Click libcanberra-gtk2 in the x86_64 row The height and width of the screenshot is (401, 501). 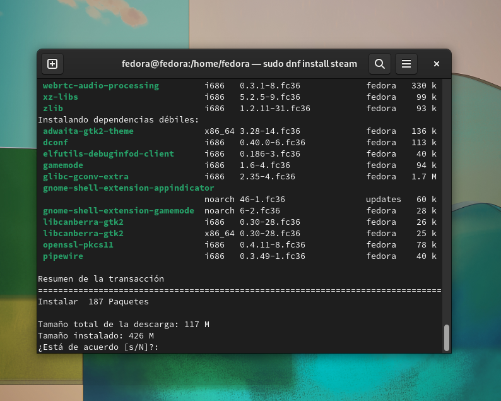point(83,234)
